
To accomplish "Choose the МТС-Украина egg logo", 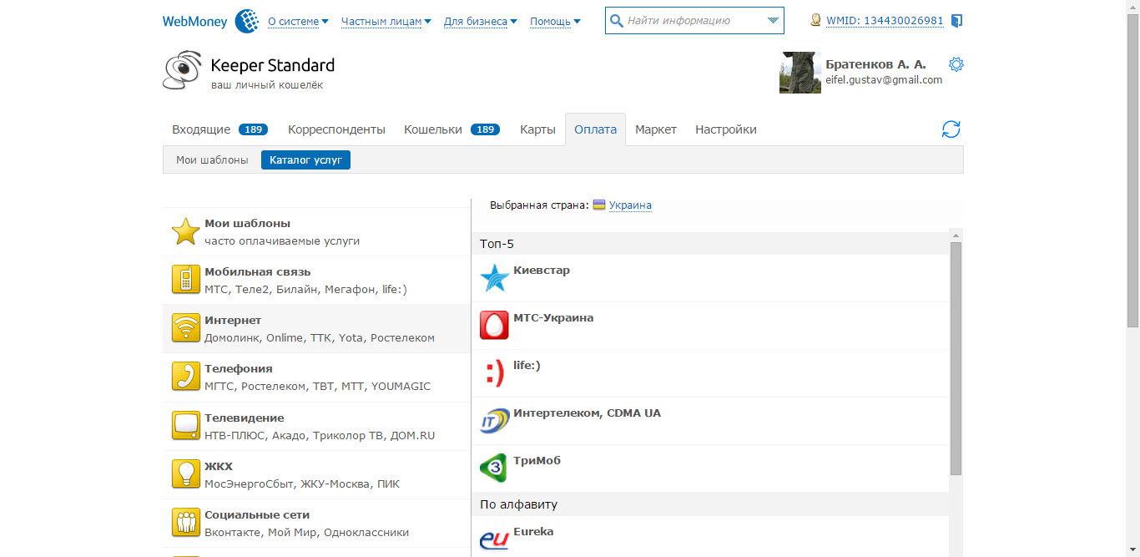I will [494, 326].
